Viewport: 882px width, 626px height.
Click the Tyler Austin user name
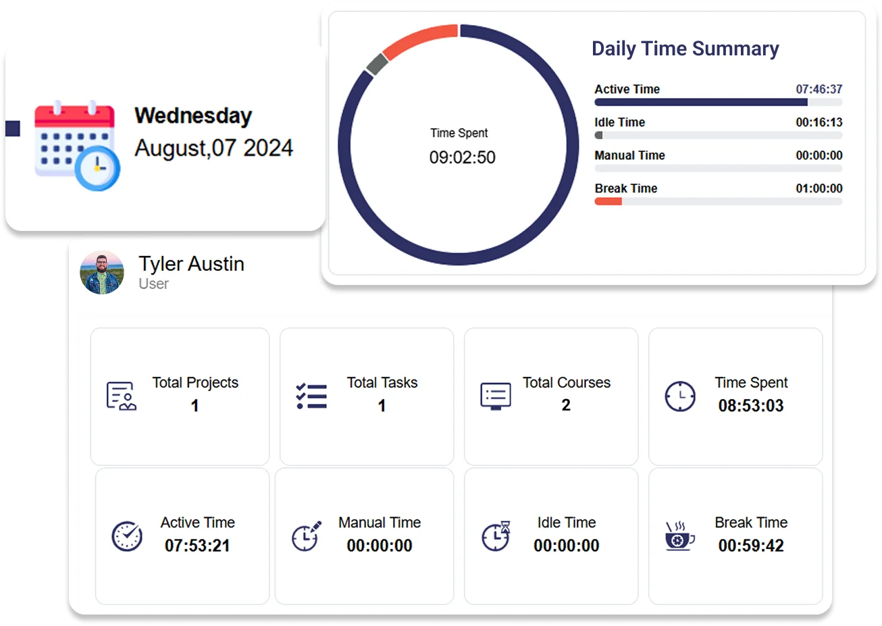[192, 263]
